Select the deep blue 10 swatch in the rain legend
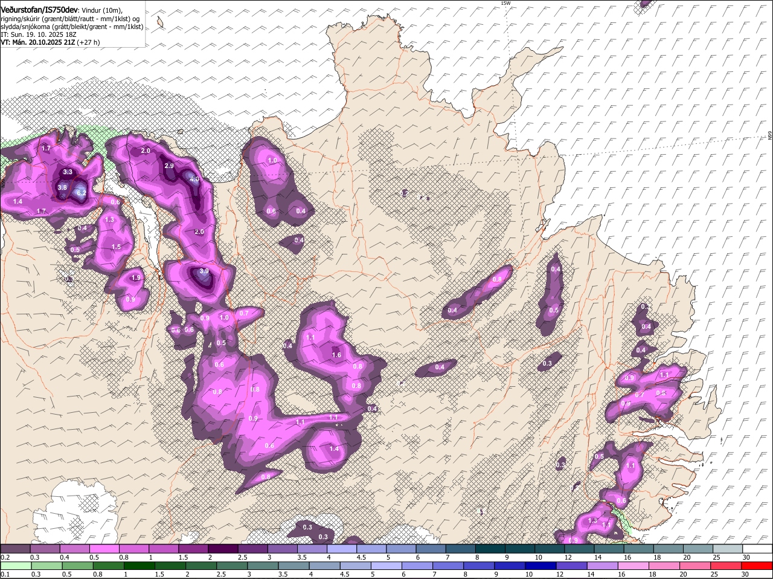Image resolution: width=773 pixels, height=579 pixels. [541, 566]
